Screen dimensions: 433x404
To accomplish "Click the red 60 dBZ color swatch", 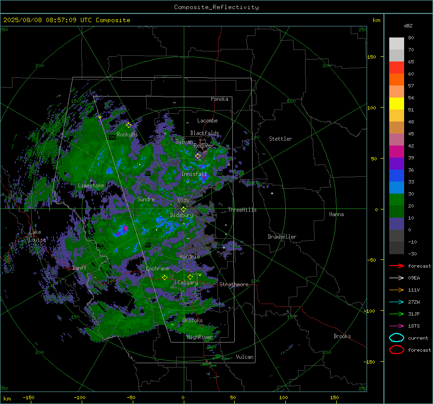I will coord(396,68).
